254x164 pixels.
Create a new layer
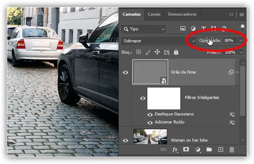[x=221, y=150]
